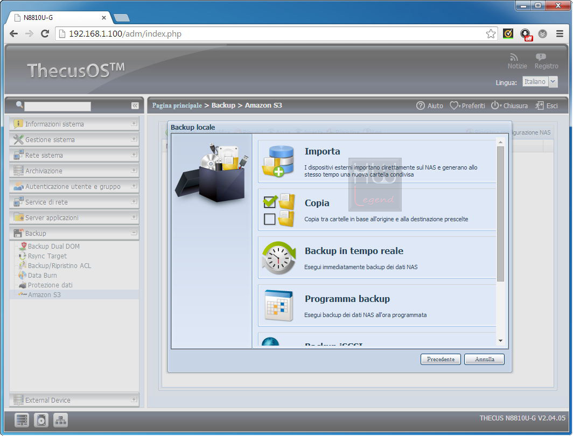This screenshot has height=436, width=573.
Task: Click the Copia folders icon
Action: click(x=279, y=210)
